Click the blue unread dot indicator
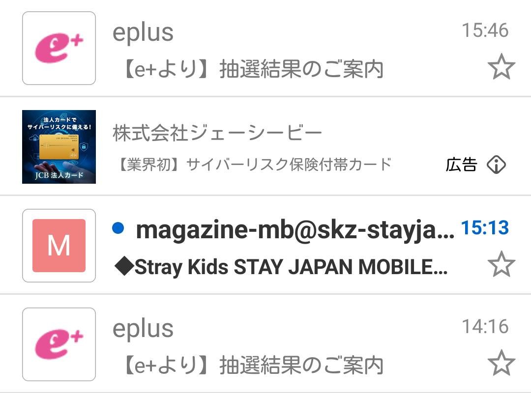The image size is (531, 393). click(118, 228)
